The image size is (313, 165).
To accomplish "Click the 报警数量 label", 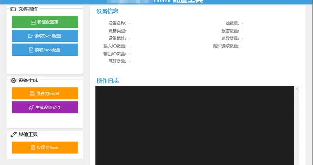I will 230,31.
